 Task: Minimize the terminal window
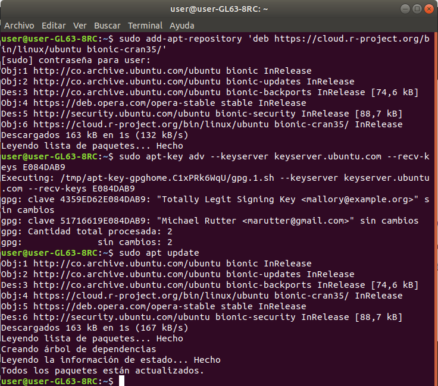click(405, 9)
